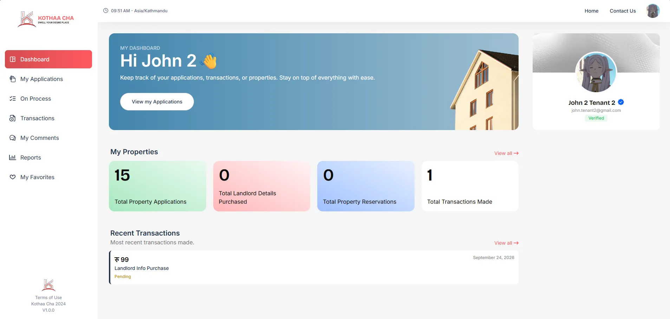The height and width of the screenshot is (319, 670).
Task: Click the Reports bar chart icon
Action: point(13,157)
